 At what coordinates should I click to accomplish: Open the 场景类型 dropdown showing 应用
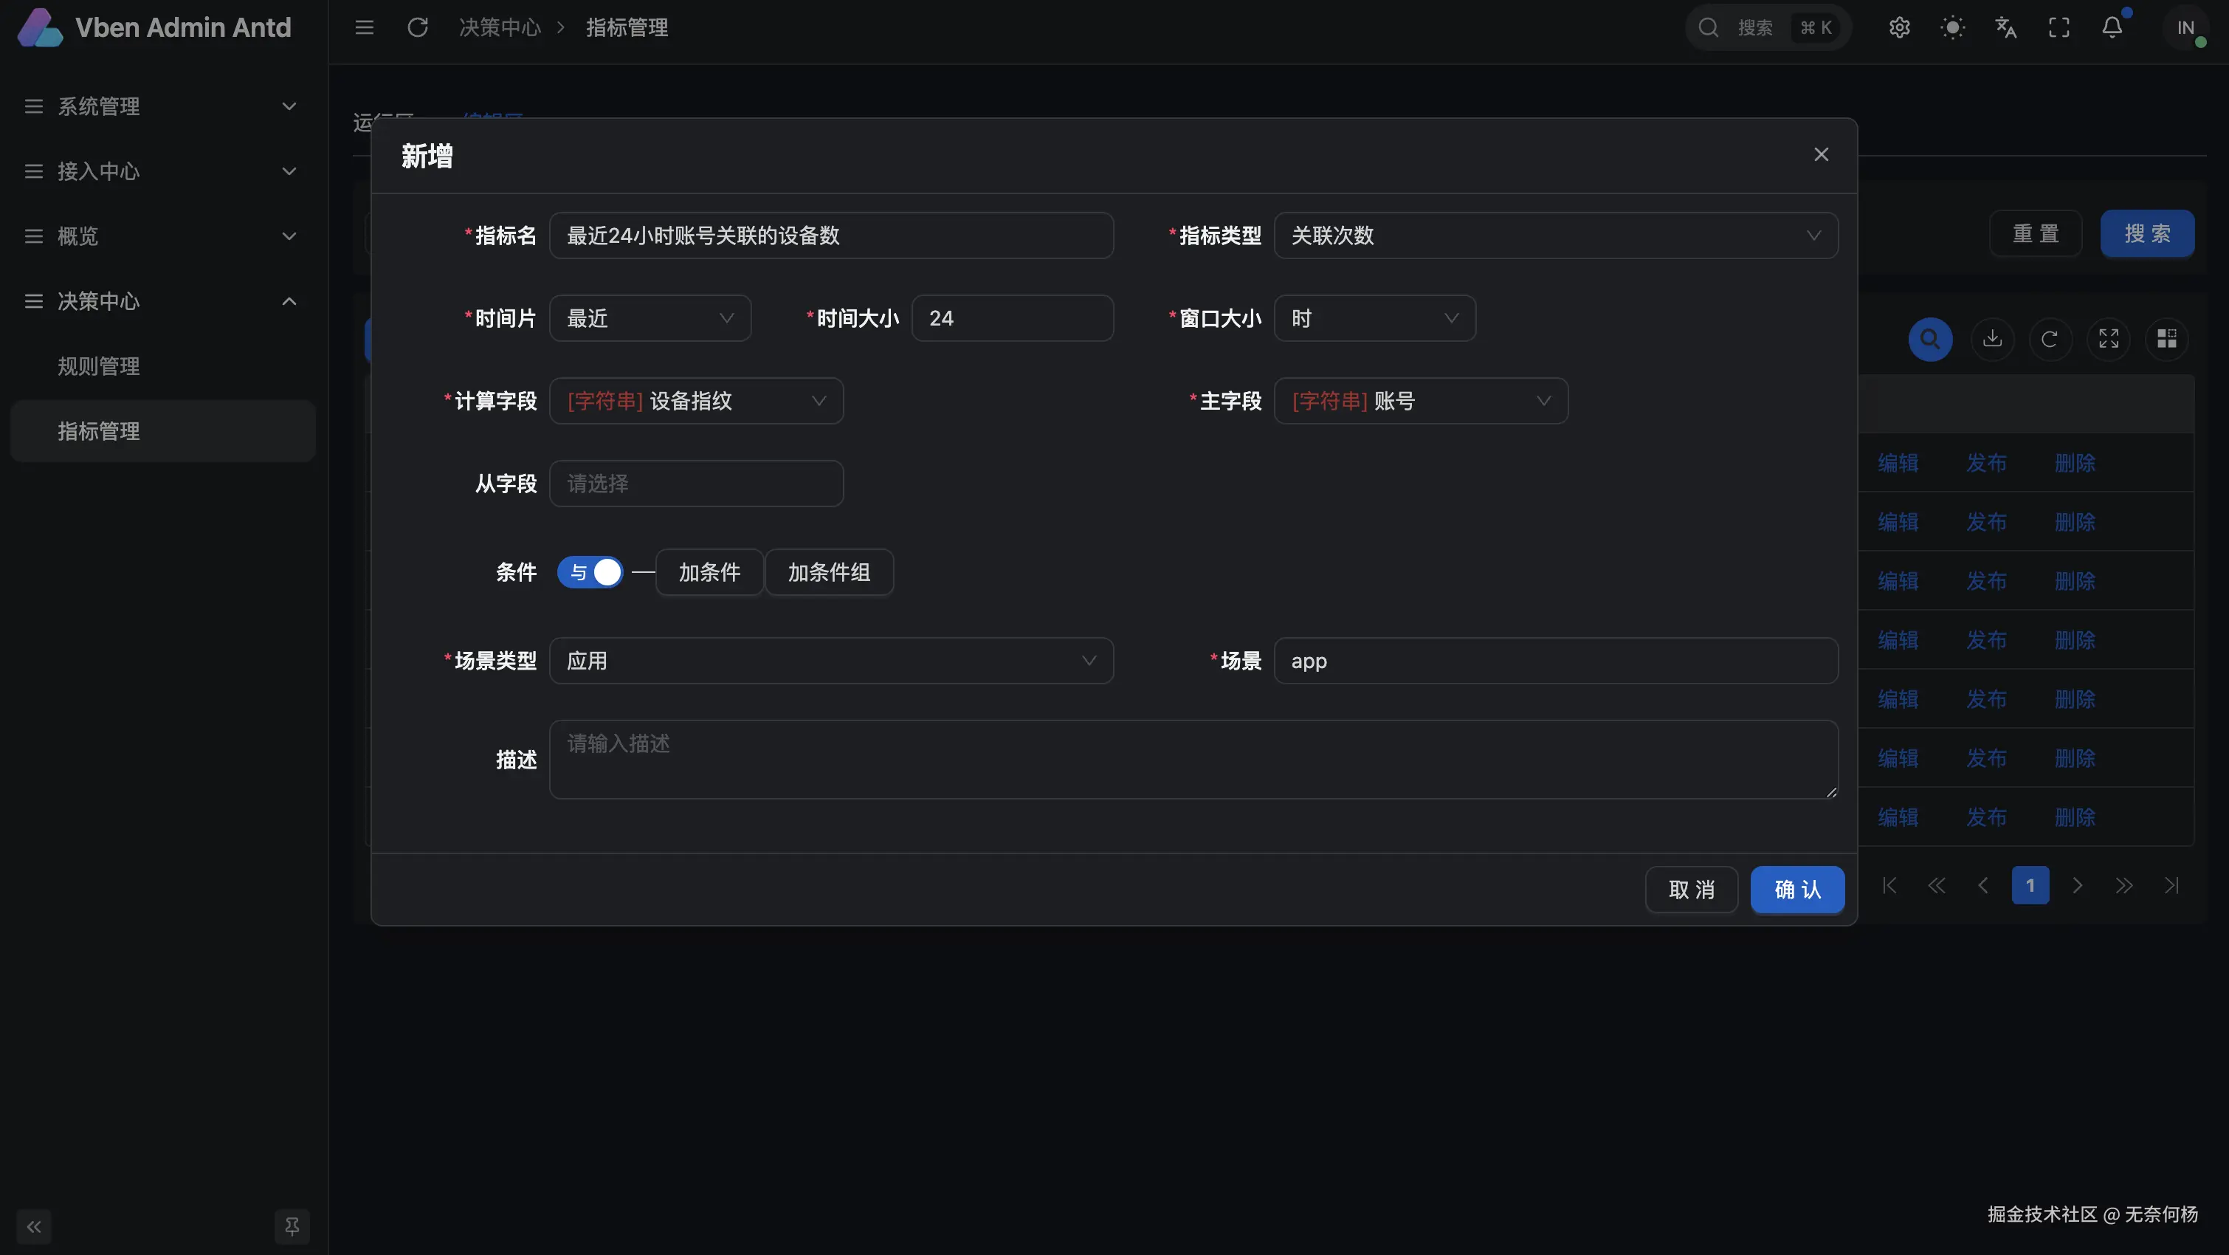pos(830,661)
